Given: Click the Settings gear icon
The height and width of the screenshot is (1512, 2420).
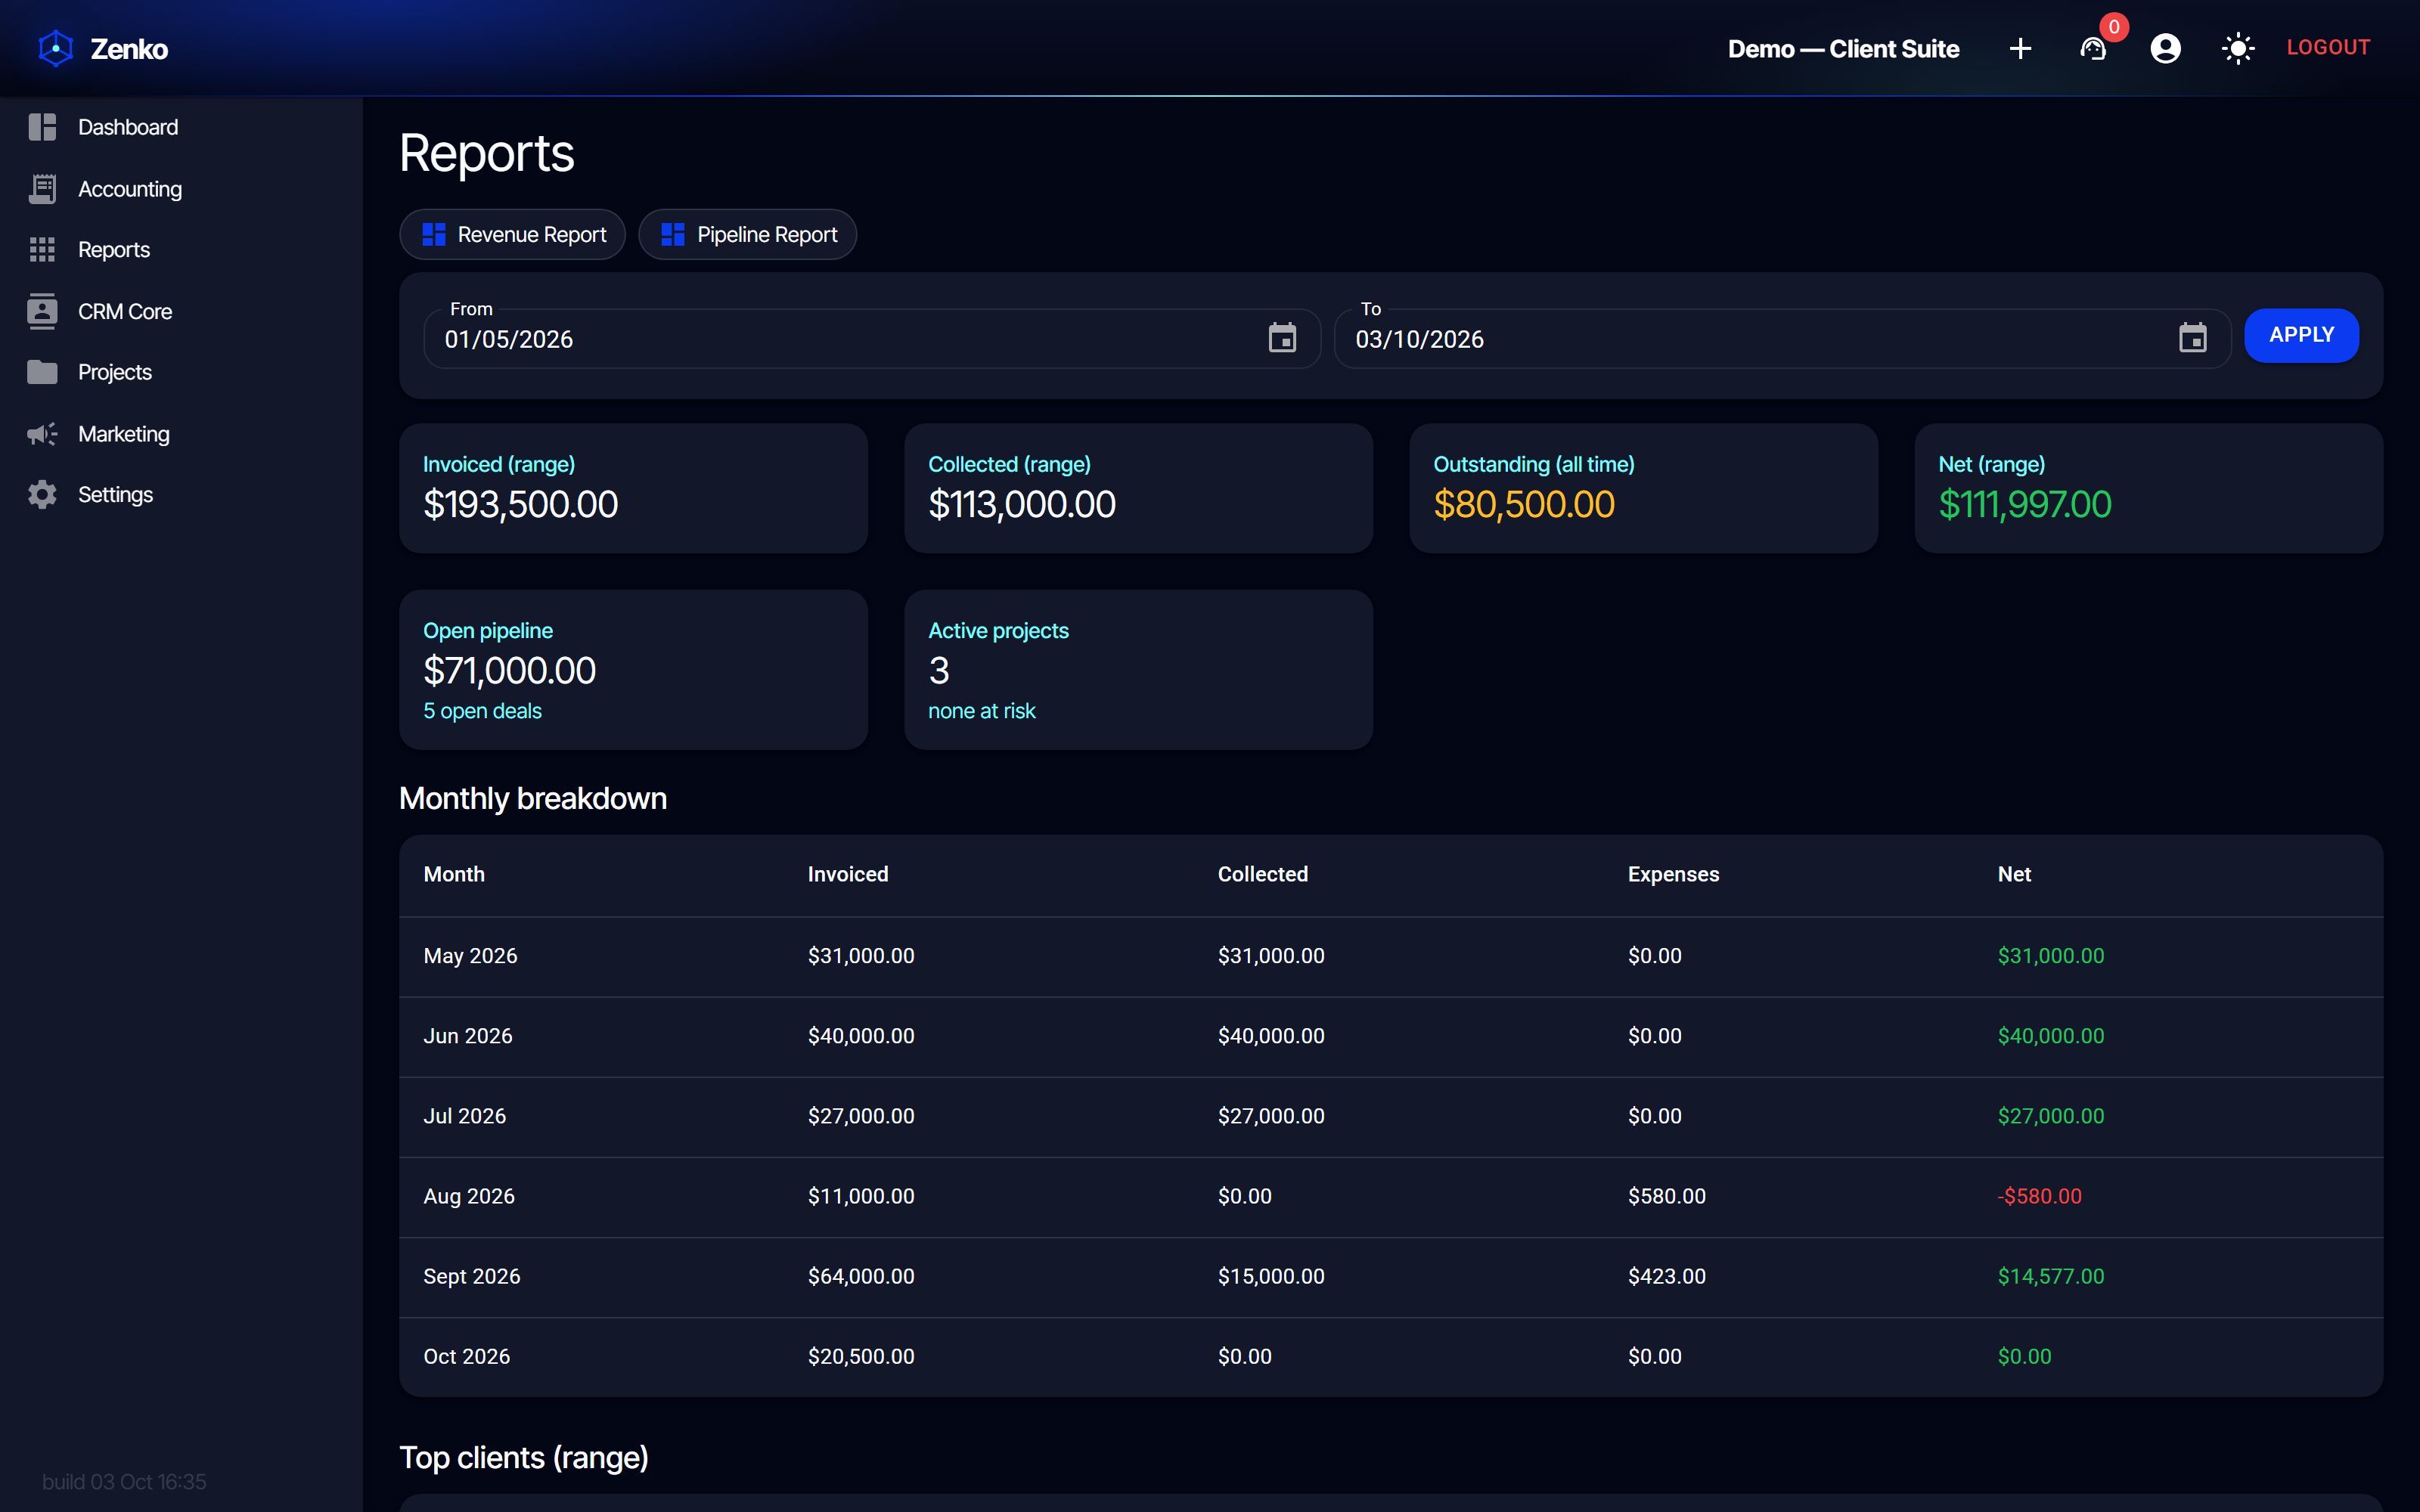Looking at the screenshot, I should tap(42, 494).
